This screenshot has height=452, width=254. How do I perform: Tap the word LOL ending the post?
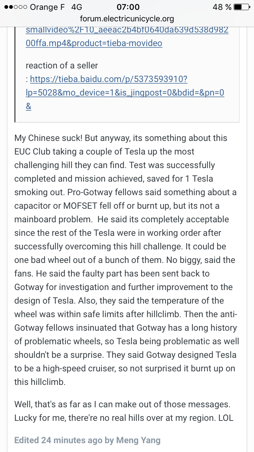226,418
